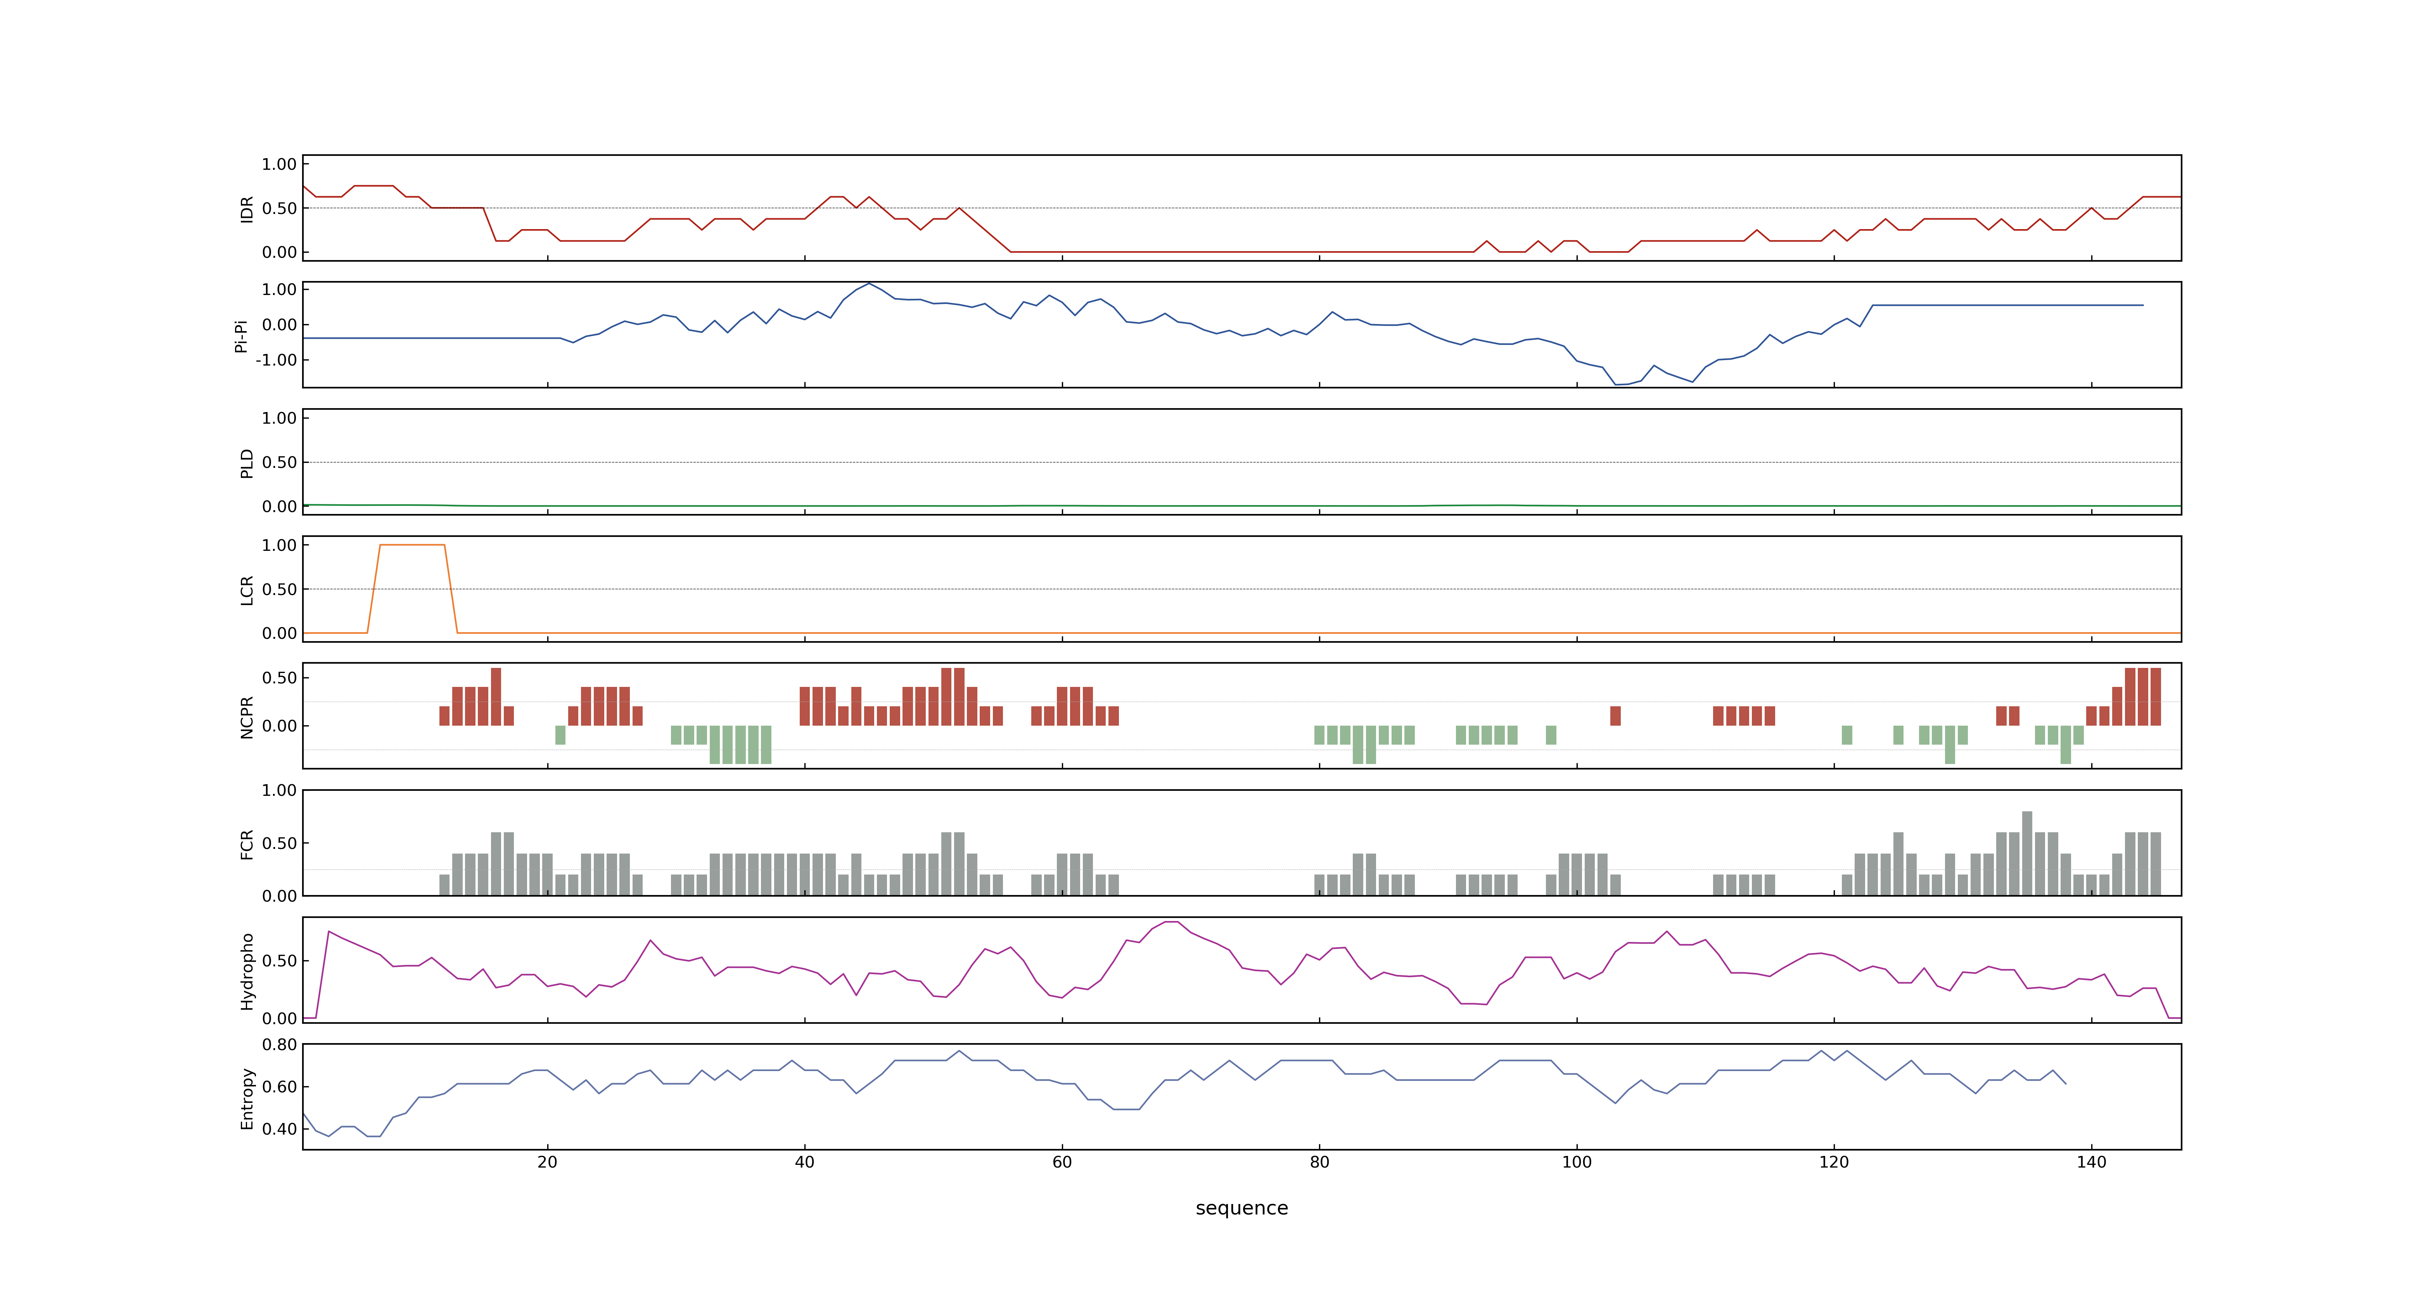2424x1292 pixels.
Task: Click x-axis tick label 60
Action: click(x=1062, y=1162)
